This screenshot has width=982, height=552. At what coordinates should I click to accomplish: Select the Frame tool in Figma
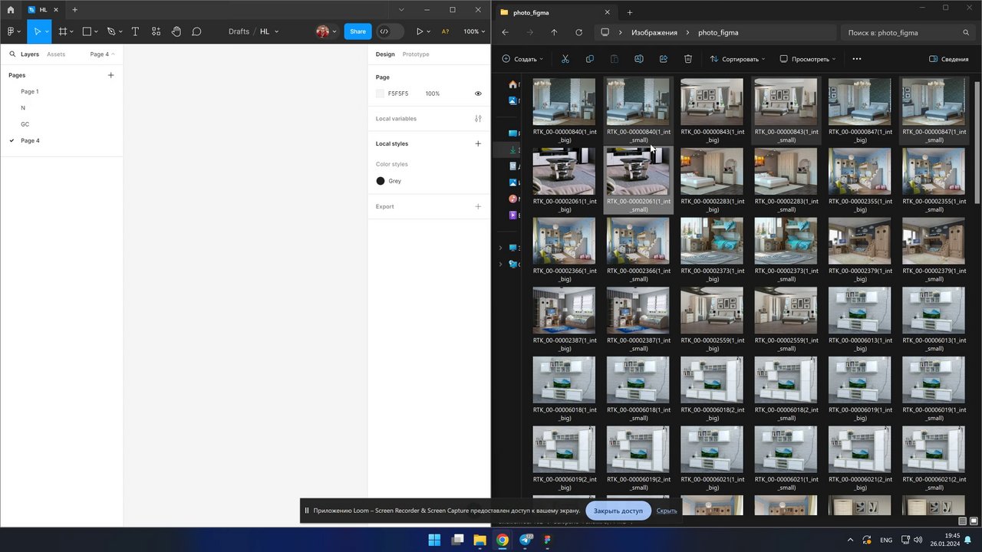pos(63,31)
